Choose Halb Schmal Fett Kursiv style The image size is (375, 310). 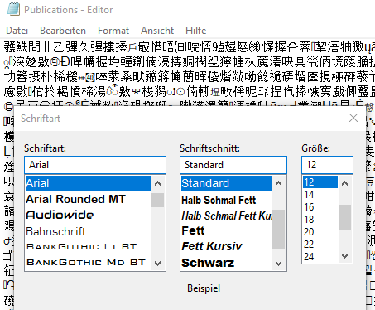(x=226, y=216)
